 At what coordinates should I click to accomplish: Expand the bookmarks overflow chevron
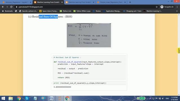coord(177,11)
